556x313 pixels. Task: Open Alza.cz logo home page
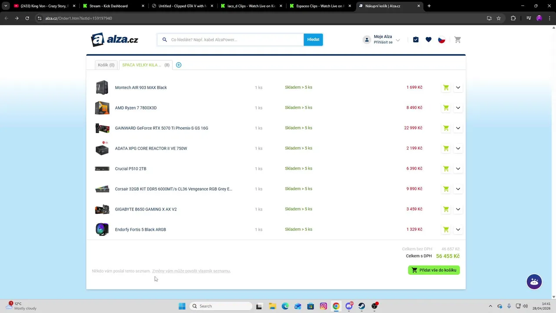pyautogui.click(x=115, y=40)
